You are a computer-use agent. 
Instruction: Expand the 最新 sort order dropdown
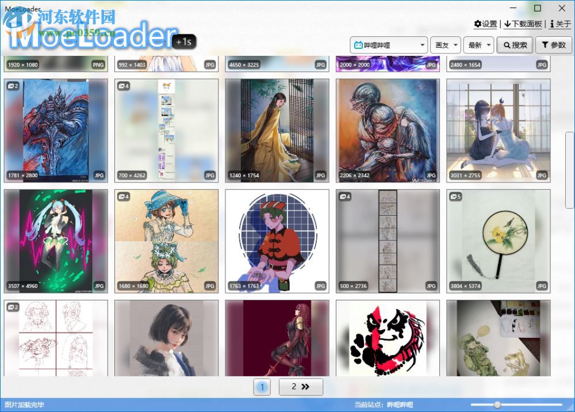(x=478, y=45)
